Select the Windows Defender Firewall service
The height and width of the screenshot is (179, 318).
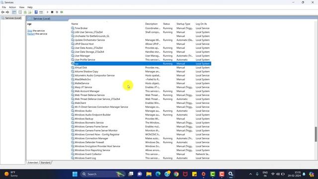[141, 142]
